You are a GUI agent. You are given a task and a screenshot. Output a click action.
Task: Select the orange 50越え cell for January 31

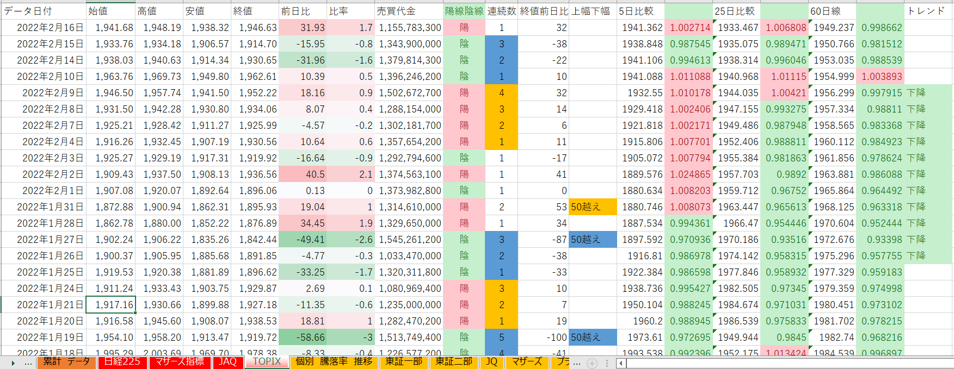point(593,207)
